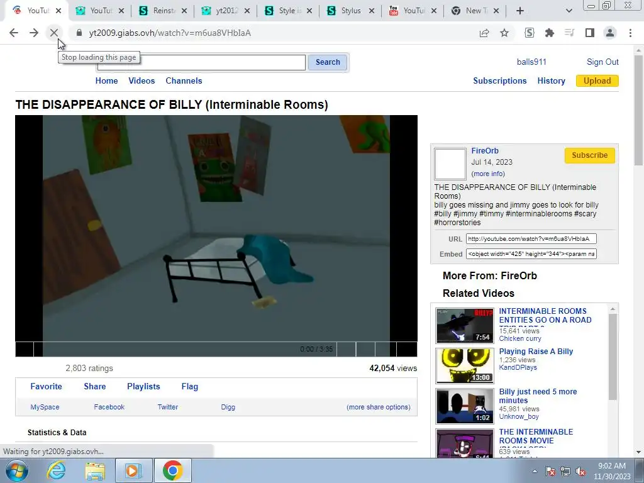
Task: Share video to Twitter
Action: [x=167, y=407]
